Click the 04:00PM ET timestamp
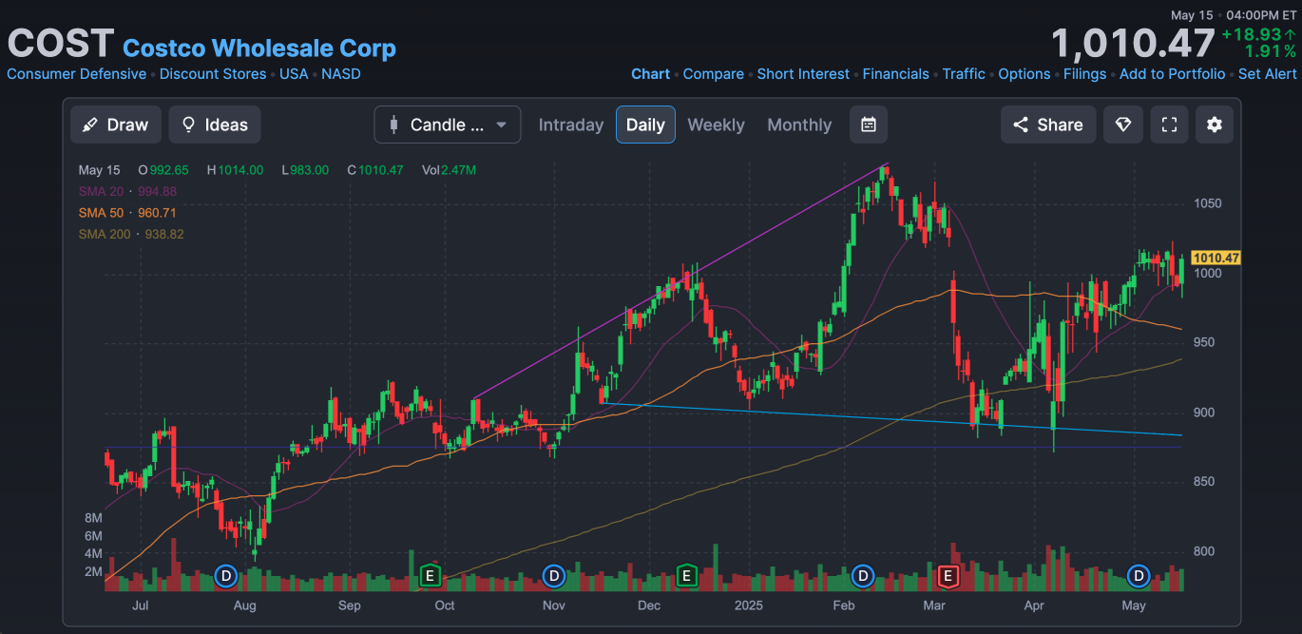Image resolution: width=1302 pixels, height=634 pixels. pyautogui.click(x=1262, y=15)
